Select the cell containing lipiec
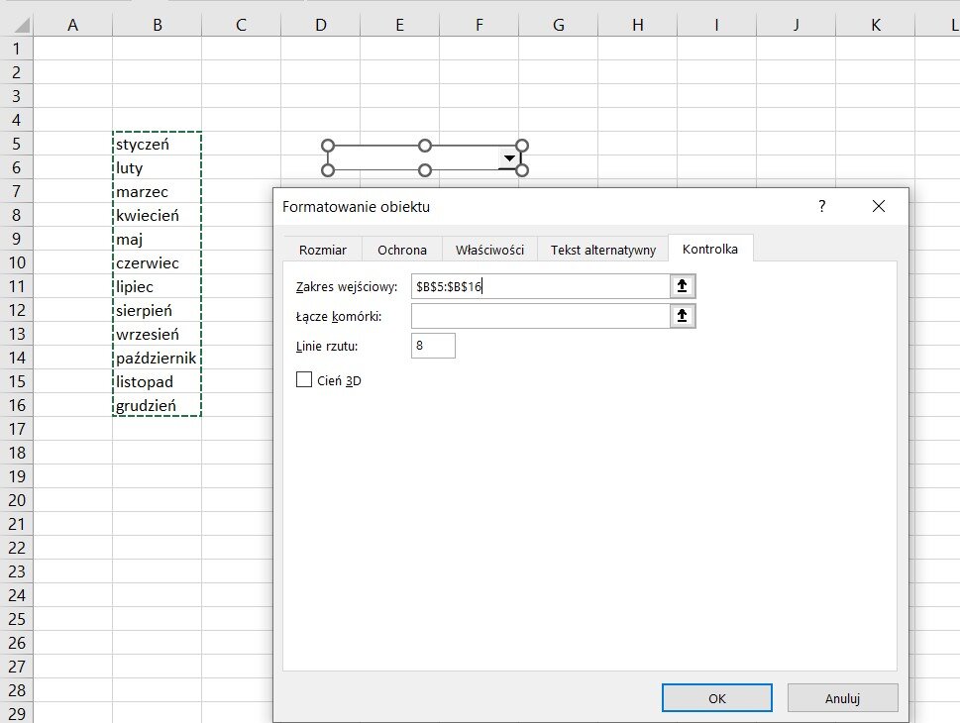960x723 pixels. [158, 286]
